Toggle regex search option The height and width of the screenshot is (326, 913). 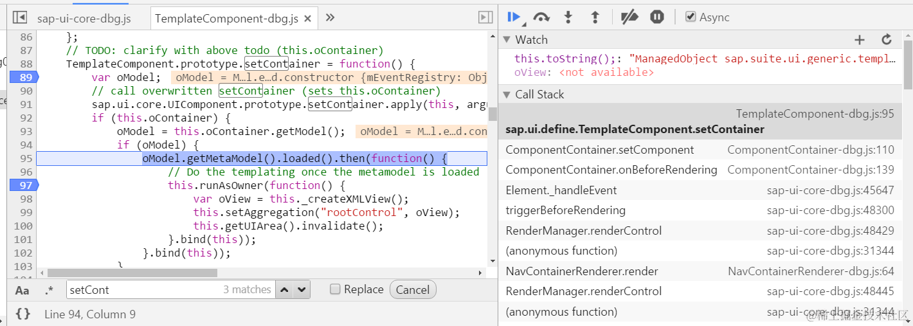point(50,290)
